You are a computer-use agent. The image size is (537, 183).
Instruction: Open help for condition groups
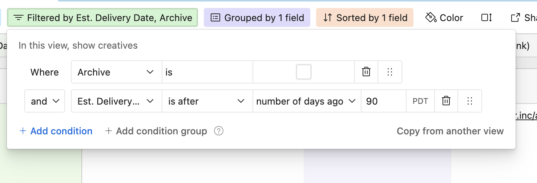pyautogui.click(x=219, y=131)
